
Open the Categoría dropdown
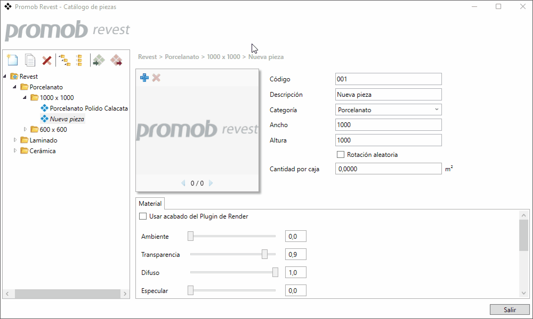click(437, 110)
